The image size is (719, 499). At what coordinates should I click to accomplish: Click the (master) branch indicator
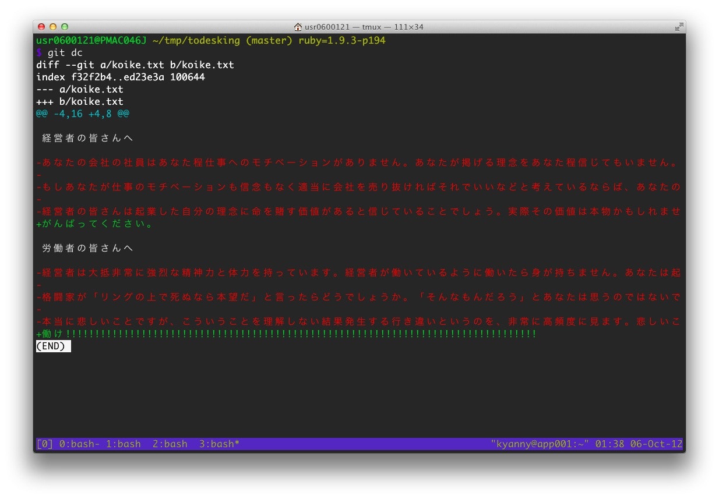coord(269,41)
